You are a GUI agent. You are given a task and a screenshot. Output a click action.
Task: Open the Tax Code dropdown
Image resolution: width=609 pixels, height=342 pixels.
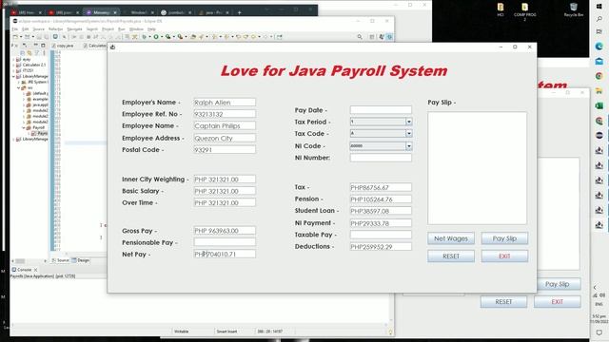pyautogui.click(x=408, y=133)
